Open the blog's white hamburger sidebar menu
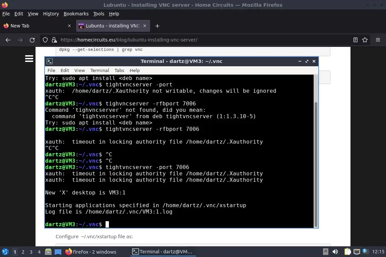Image resolution: width=386 pixels, height=257 pixels. (x=29, y=59)
